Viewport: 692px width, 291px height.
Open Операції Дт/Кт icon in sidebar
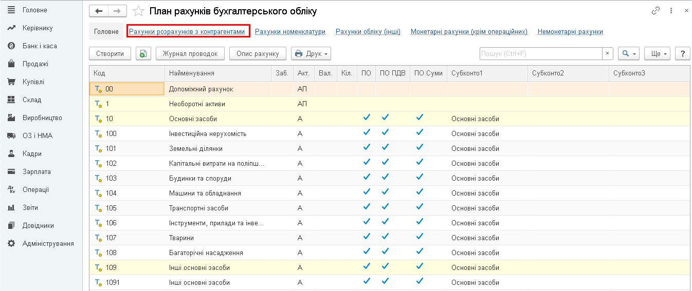[11, 189]
